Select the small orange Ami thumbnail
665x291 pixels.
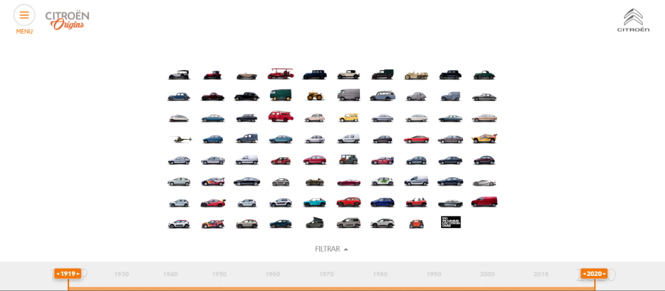416,223
